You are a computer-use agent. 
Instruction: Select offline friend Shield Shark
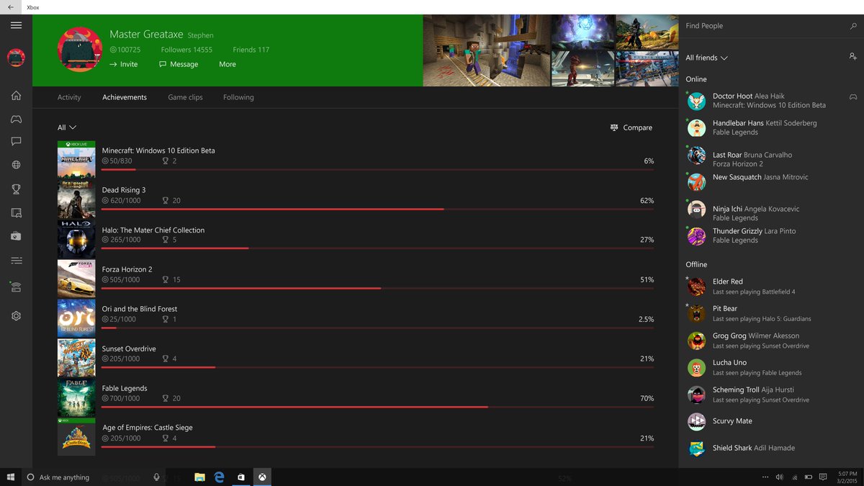771,448
